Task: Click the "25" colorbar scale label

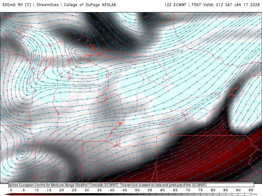Action: point(74,190)
